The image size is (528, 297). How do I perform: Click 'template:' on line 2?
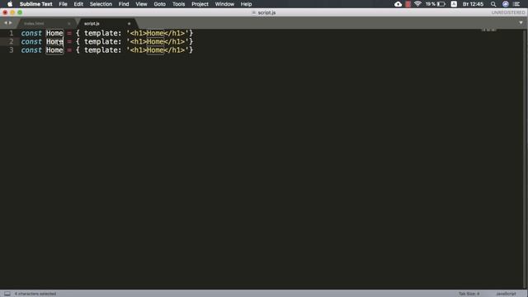[x=102, y=42]
